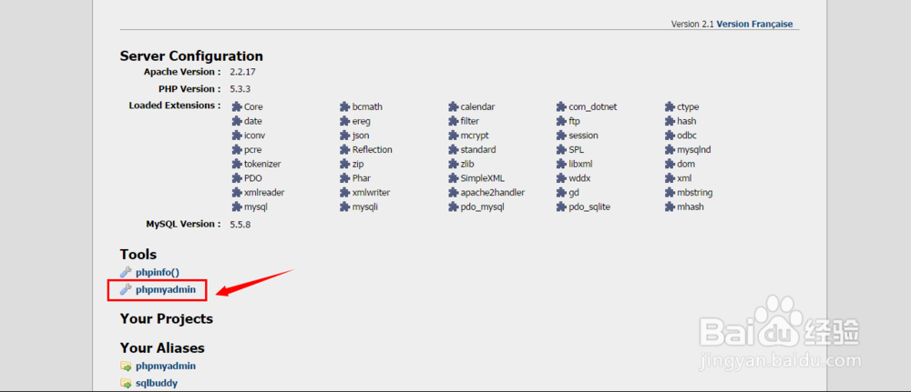Select MySQL version value 5.5.8
The width and height of the screenshot is (911, 392).
coord(241,225)
